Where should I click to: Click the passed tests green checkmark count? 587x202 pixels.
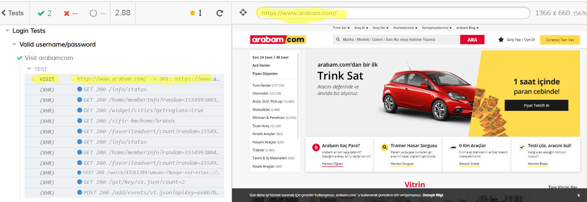click(44, 13)
